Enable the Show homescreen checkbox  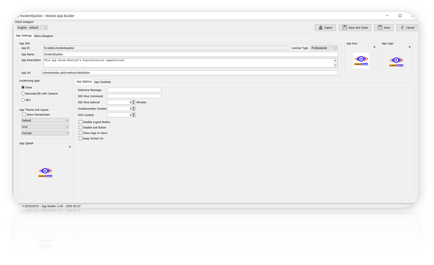24,114
